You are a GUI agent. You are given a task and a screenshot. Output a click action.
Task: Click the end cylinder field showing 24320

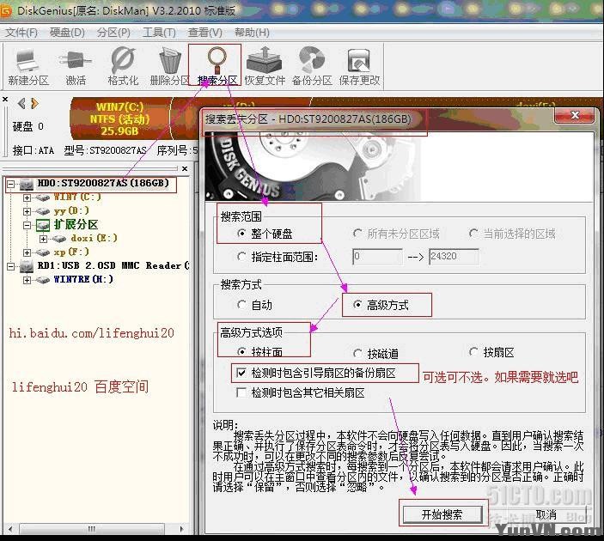(454, 257)
